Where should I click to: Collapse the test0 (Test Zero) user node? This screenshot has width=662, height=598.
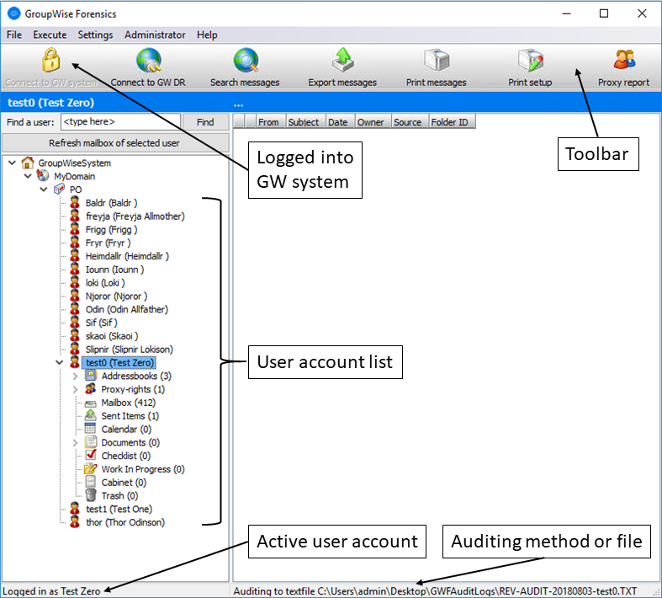[60, 363]
